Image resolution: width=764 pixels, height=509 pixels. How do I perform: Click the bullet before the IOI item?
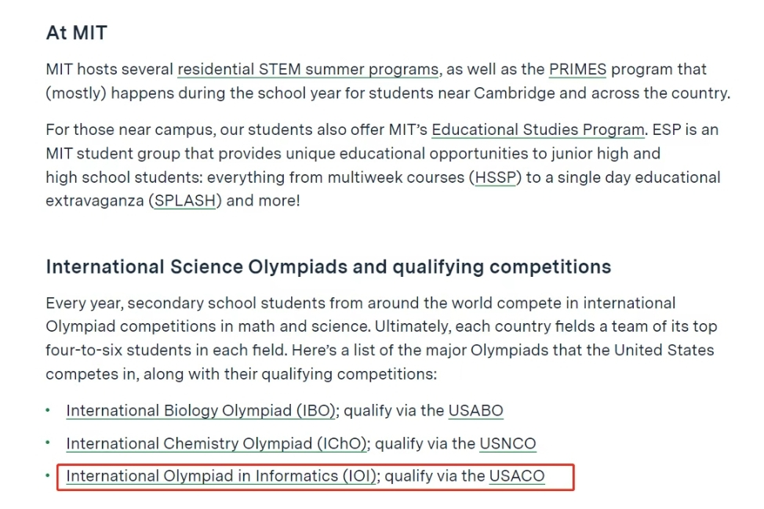point(48,475)
